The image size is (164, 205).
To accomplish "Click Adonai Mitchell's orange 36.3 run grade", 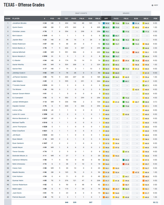I will click(136, 52).
